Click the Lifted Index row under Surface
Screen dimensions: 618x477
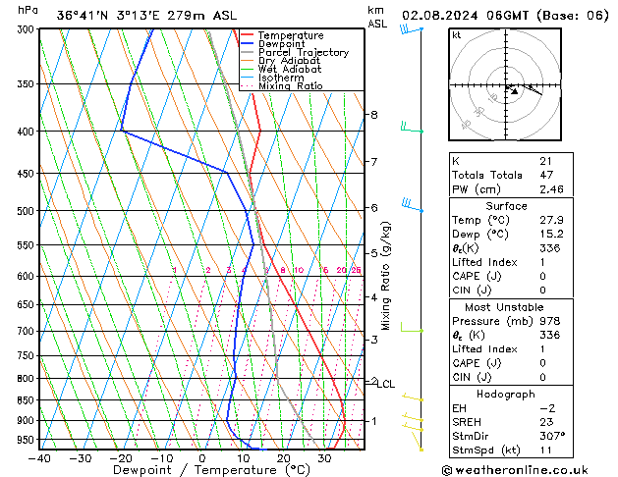tap(511, 262)
